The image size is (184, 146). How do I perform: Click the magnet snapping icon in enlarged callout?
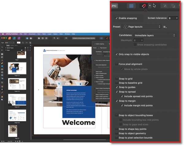click(x=144, y=6)
